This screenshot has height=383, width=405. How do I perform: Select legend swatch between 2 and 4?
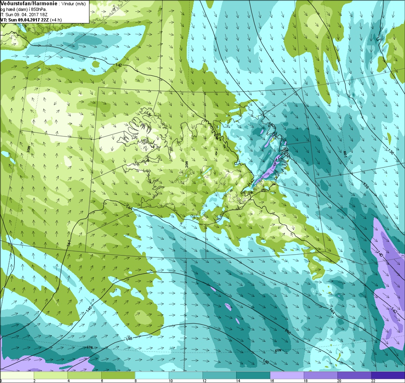51,375
